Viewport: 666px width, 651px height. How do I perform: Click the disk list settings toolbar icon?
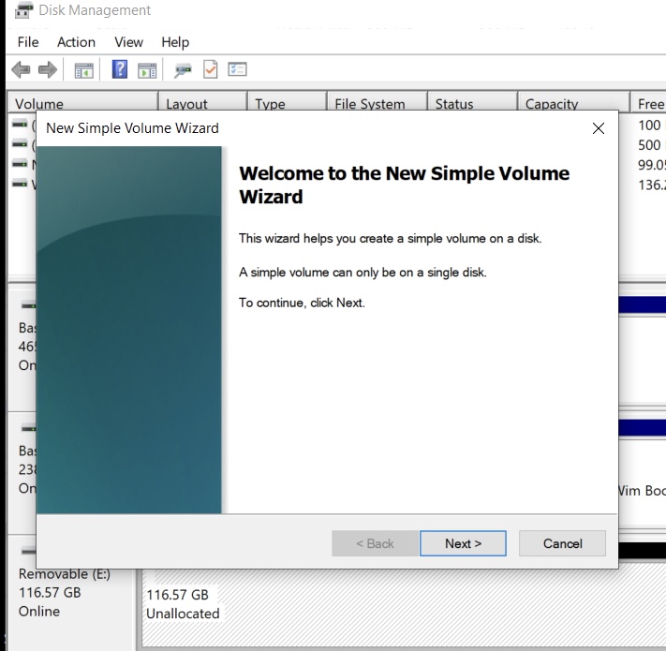click(237, 70)
